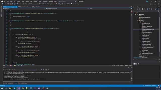Click the Windows Start button
Image resolution: width=161 pixels, height=90 pixels.
pos(2,88)
